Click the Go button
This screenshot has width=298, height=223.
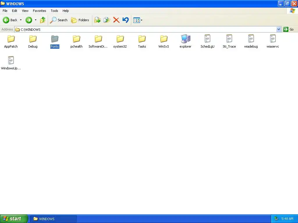coord(288,29)
